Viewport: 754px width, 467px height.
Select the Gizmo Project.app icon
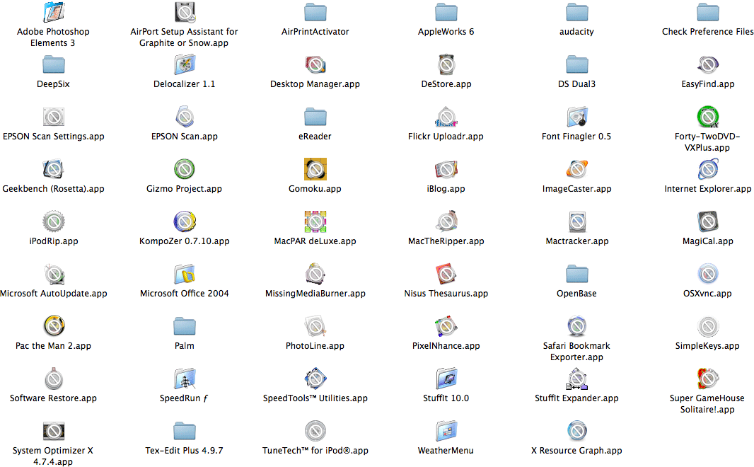[185, 169]
